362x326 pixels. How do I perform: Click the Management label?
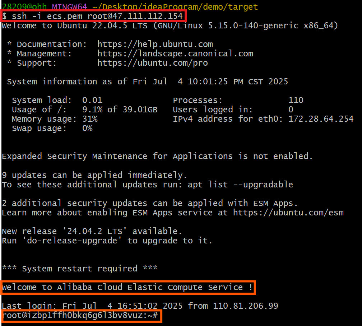(44, 53)
